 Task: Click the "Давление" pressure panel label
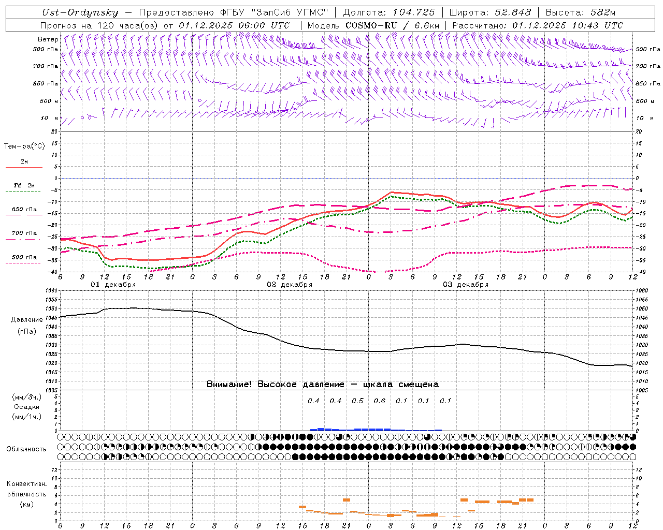27,320
